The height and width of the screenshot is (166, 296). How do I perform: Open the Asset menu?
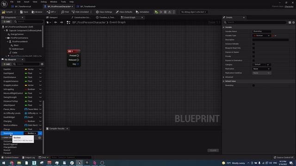[26, 2]
